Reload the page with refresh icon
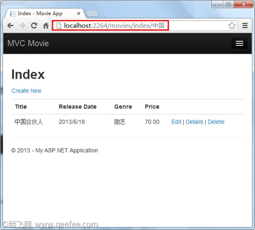Image resolution: width=255 pixels, height=230 pixels. coord(34,25)
